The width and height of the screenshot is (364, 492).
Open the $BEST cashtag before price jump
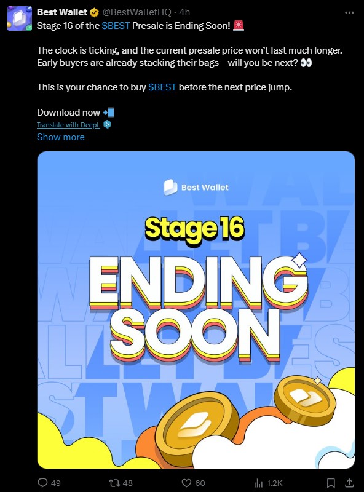click(x=162, y=87)
